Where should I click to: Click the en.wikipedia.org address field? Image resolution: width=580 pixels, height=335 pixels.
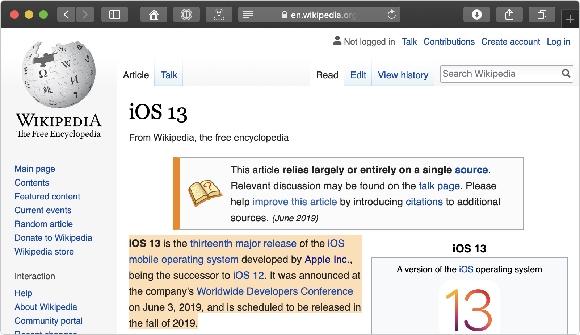(x=319, y=15)
